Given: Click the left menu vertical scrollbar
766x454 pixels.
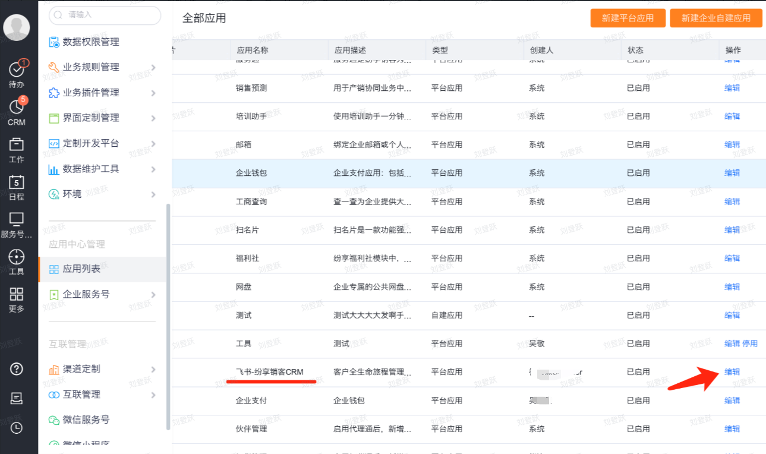Looking at the screenshot, I should click(x=168, y=317).
